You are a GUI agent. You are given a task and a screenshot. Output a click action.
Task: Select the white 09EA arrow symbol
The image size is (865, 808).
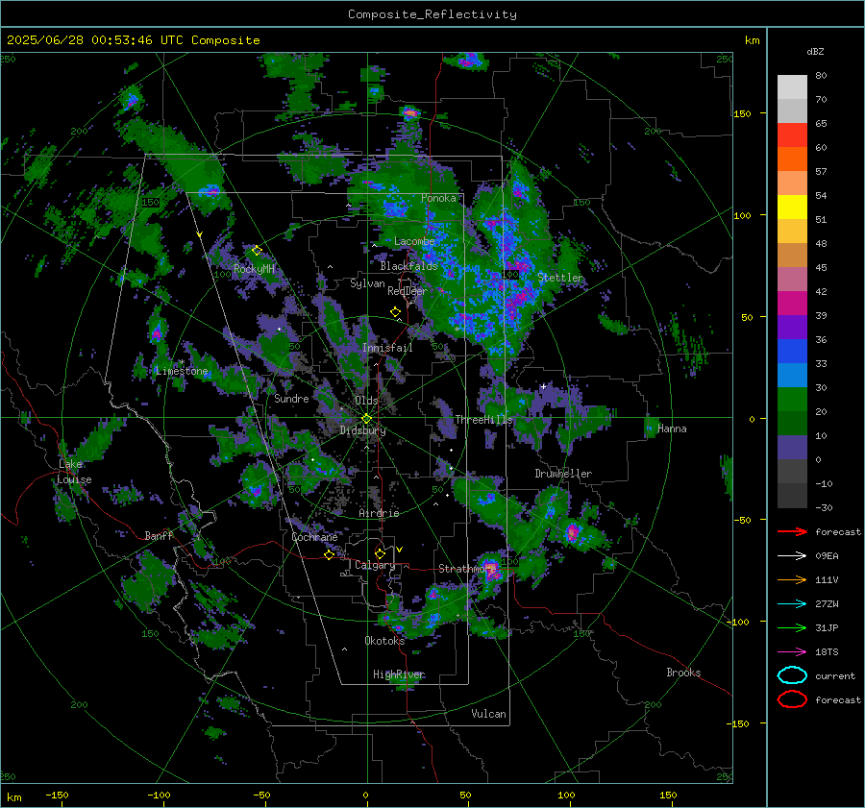tap(792, 556)
